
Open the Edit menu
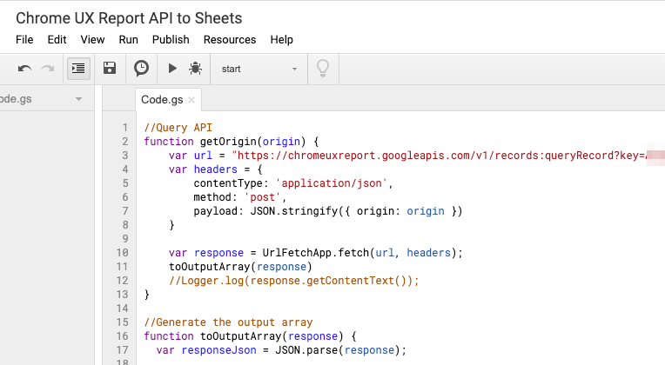pos(57,40)
